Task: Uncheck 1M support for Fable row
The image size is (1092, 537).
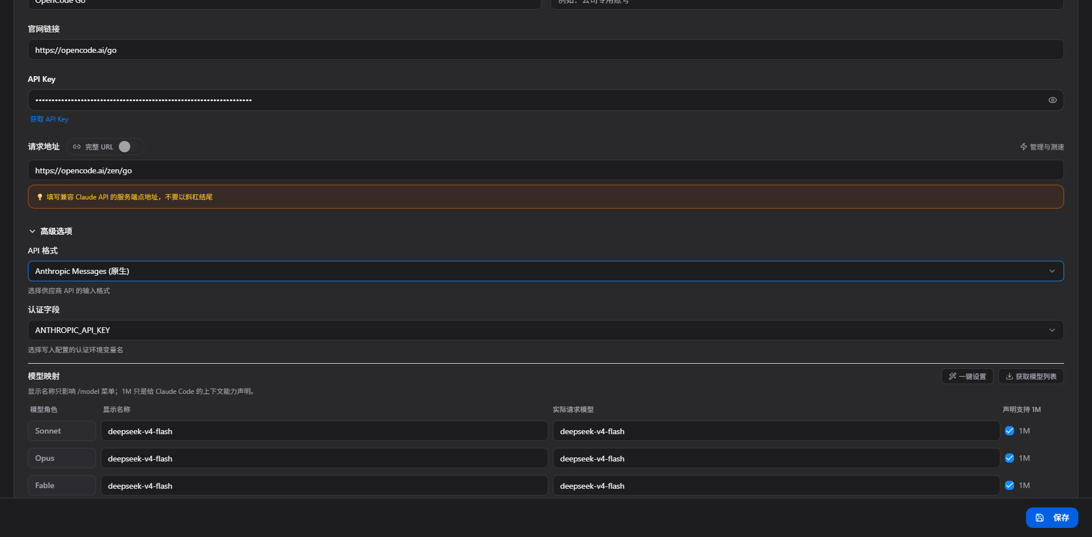Action: click(1010, 485)
